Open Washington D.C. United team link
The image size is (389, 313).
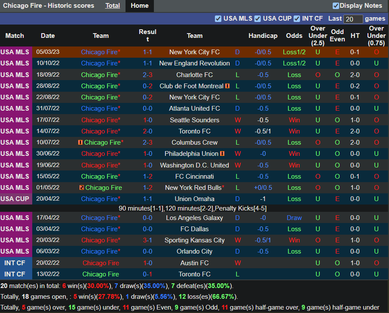pos(194,165)
